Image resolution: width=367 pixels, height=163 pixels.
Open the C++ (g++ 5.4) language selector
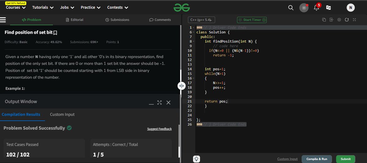(x=202, y=20)
